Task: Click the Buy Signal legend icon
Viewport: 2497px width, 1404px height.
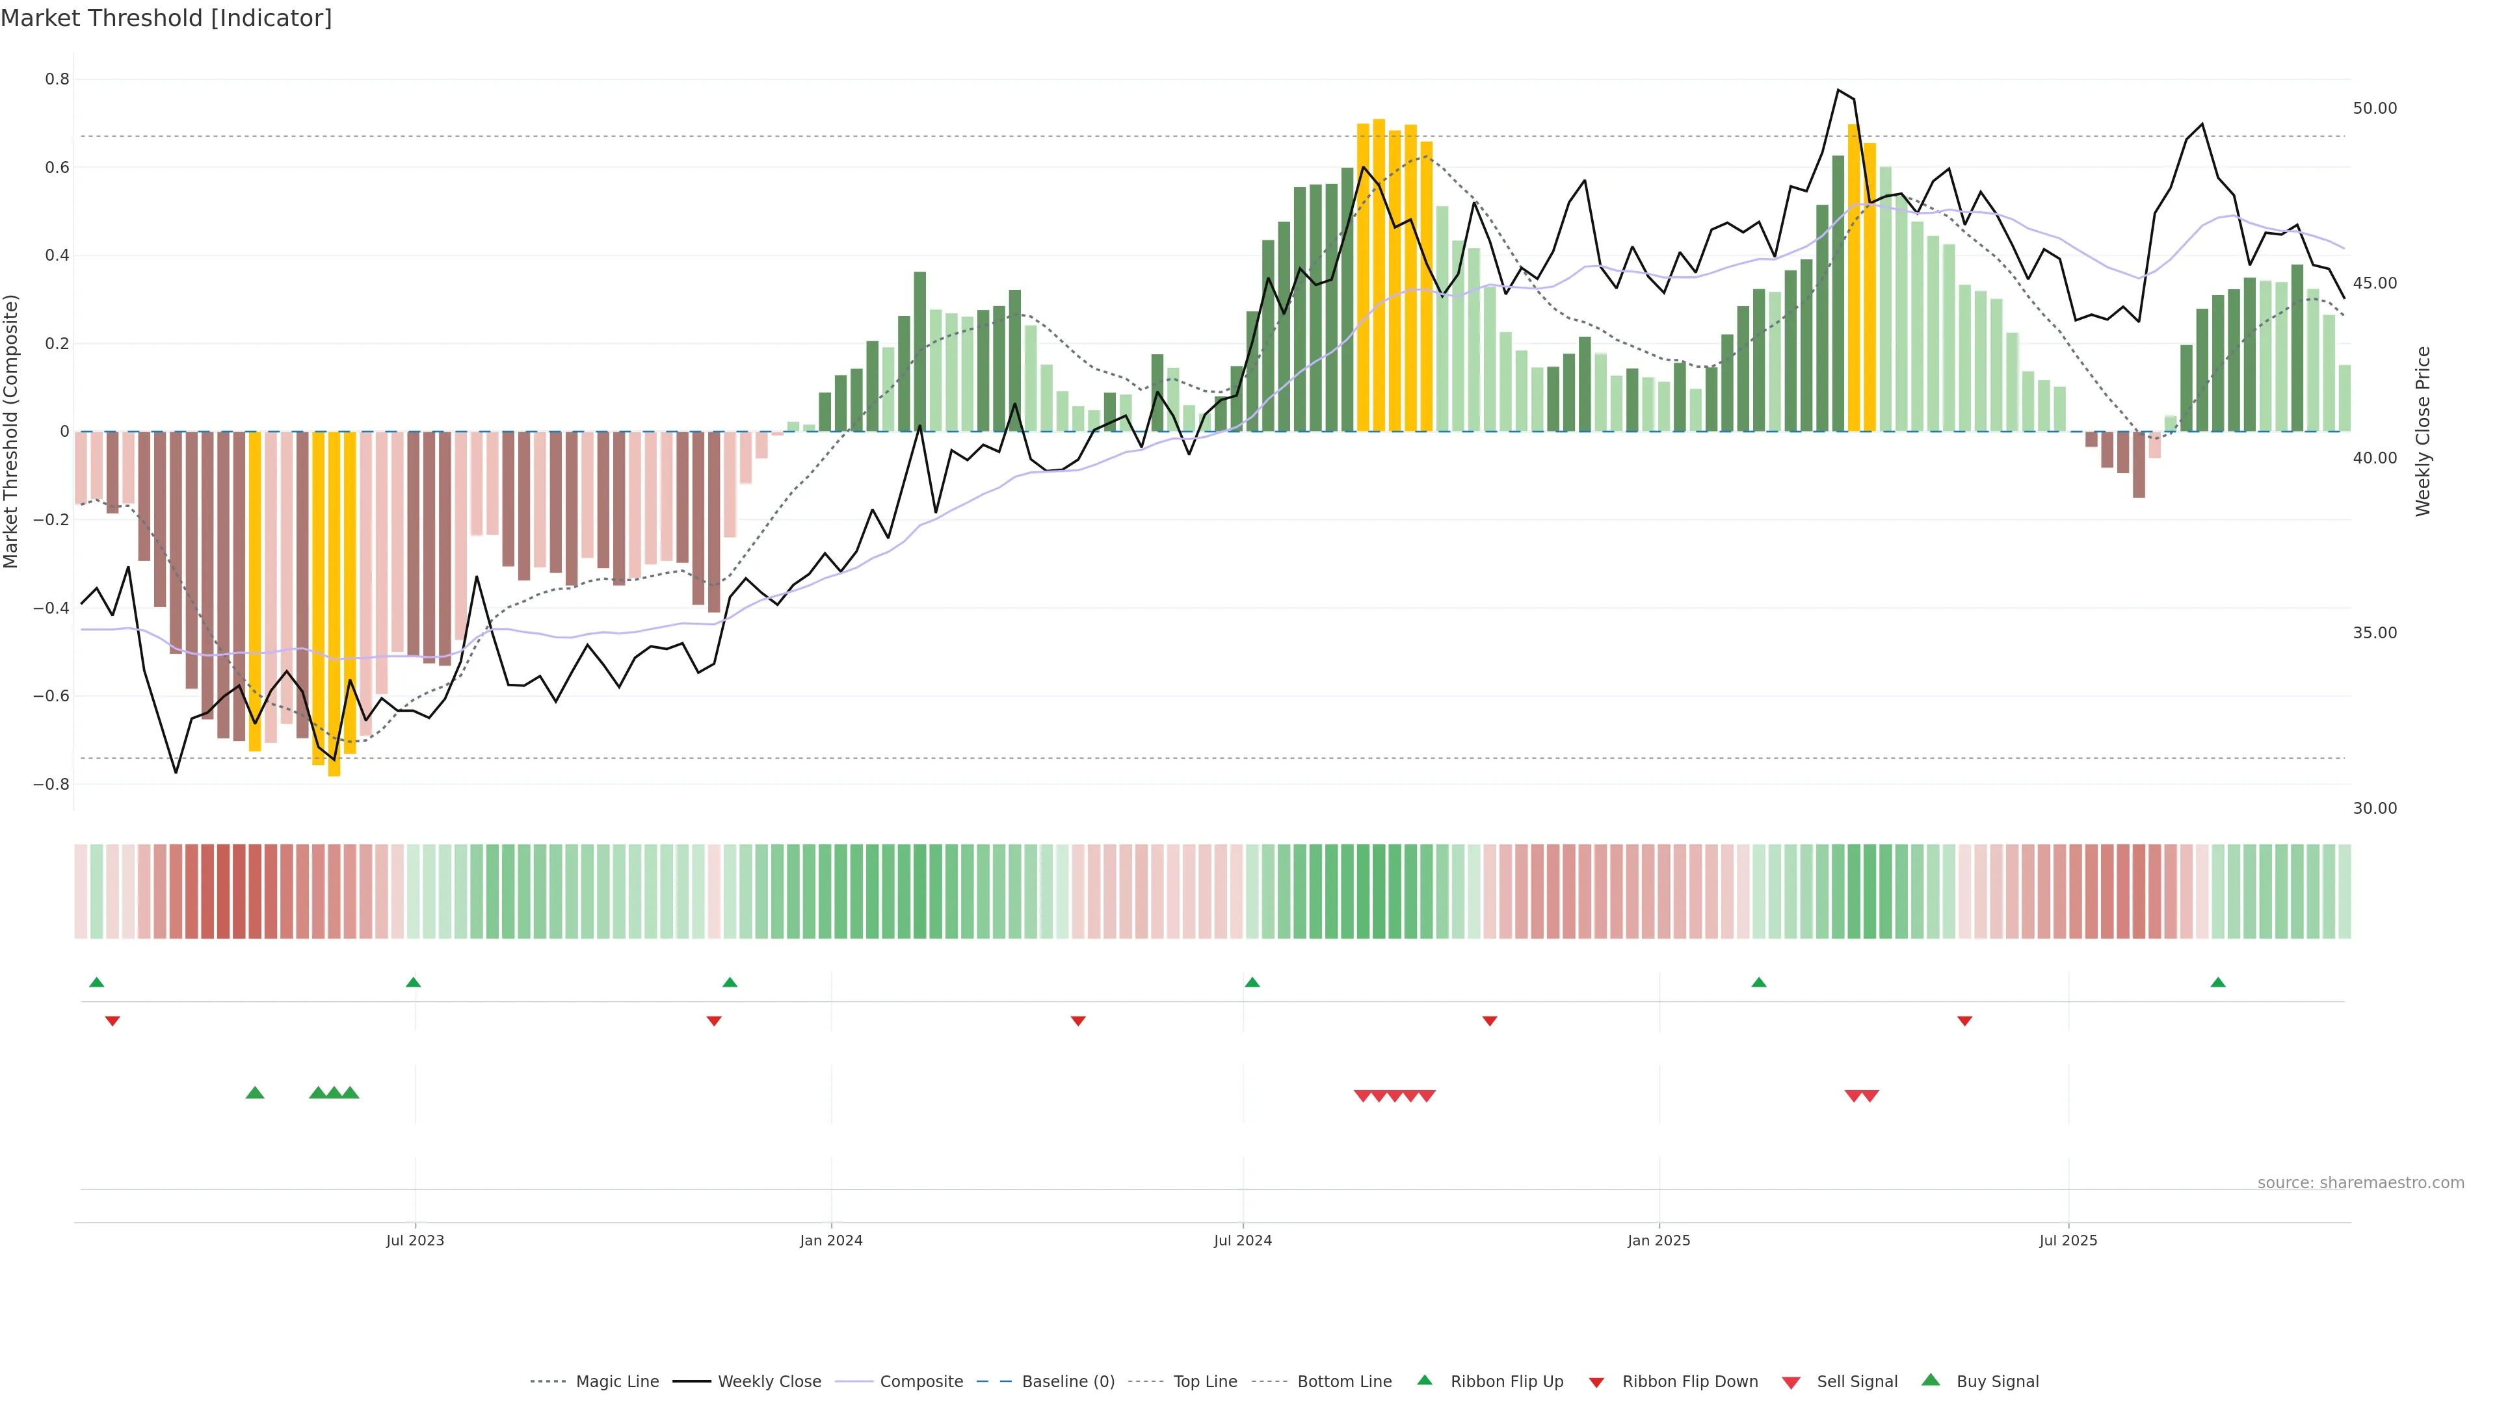Action: pyautogui.click(x=1931, y=1380)
